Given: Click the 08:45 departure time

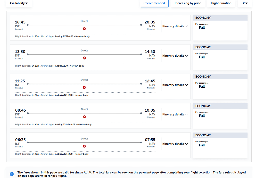Looking at the screenshot, I should pos(21,110).
